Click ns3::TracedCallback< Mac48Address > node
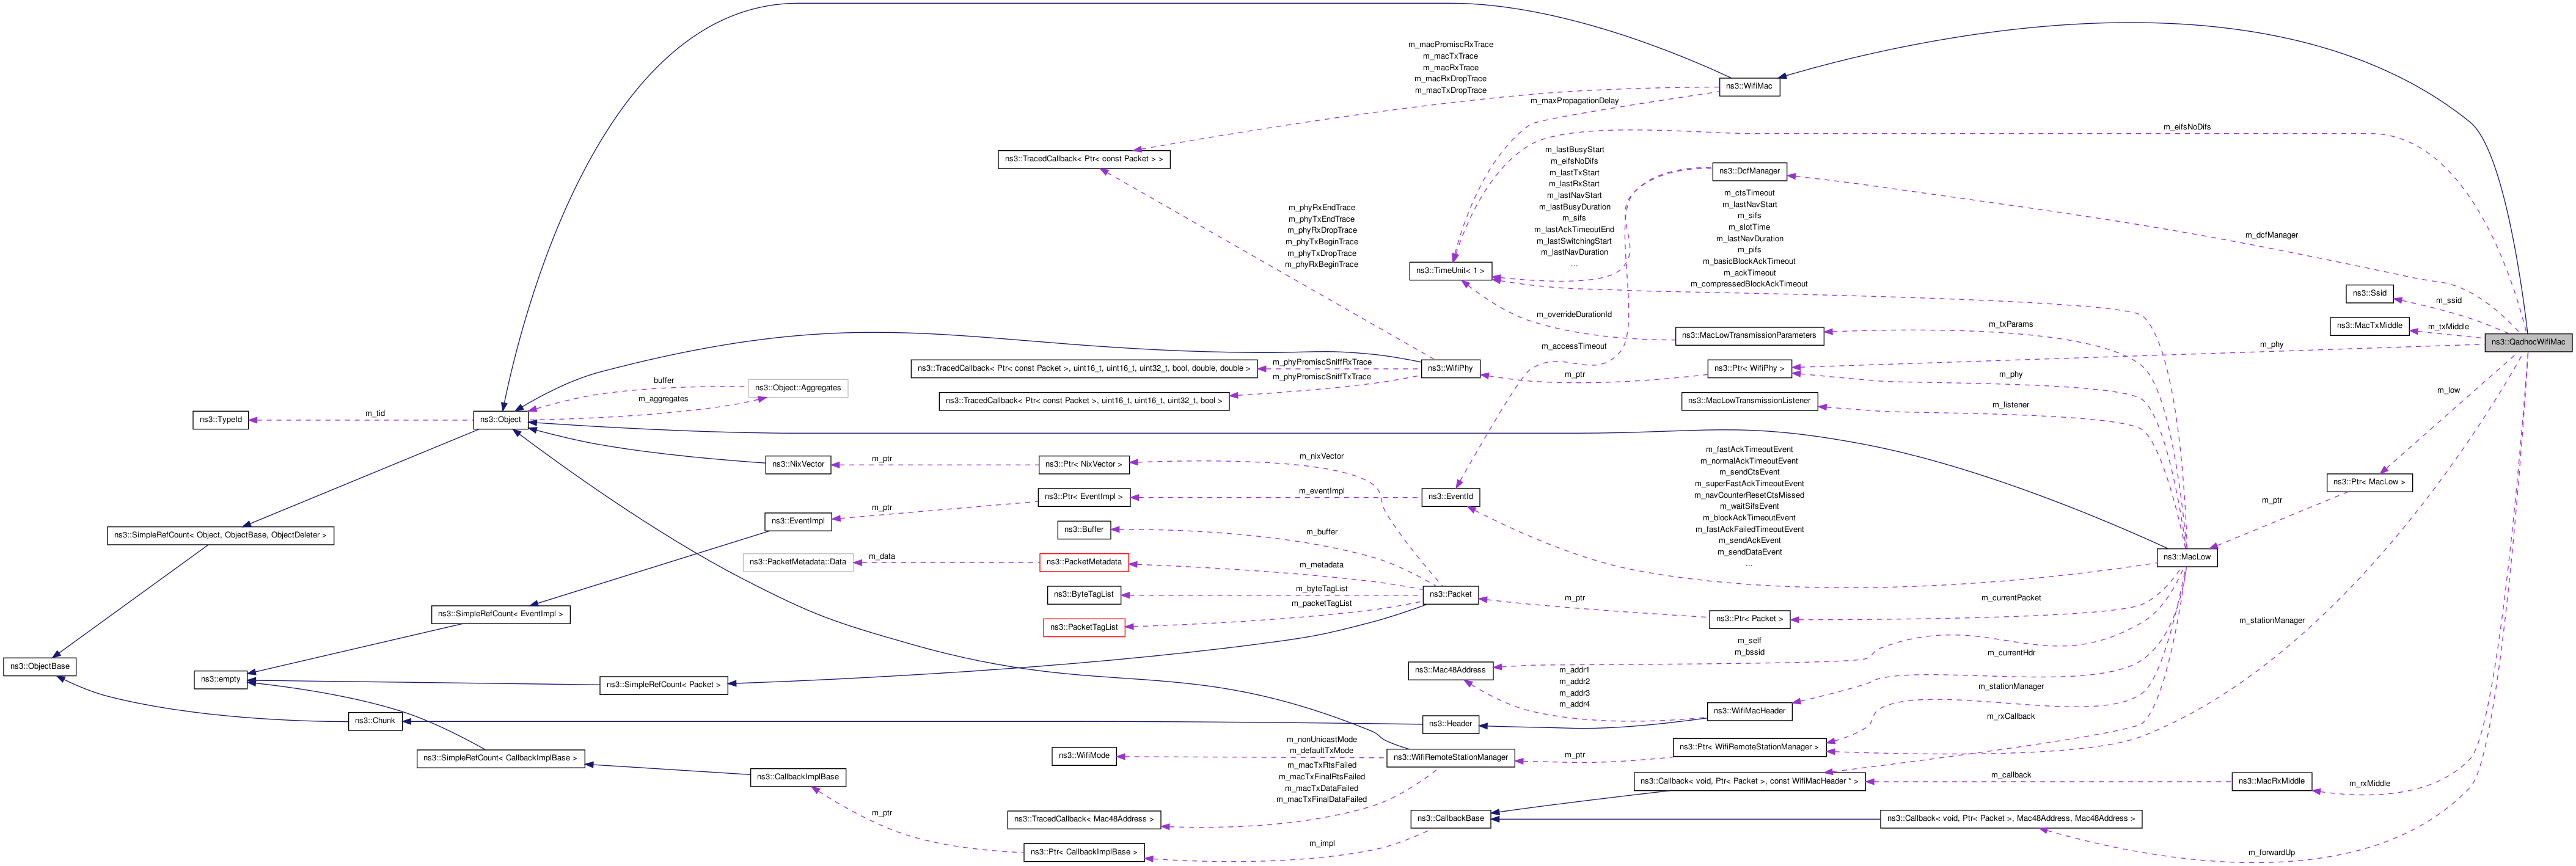The width and height of the screenshot is (2576, 866). (x=1084, y=820)
